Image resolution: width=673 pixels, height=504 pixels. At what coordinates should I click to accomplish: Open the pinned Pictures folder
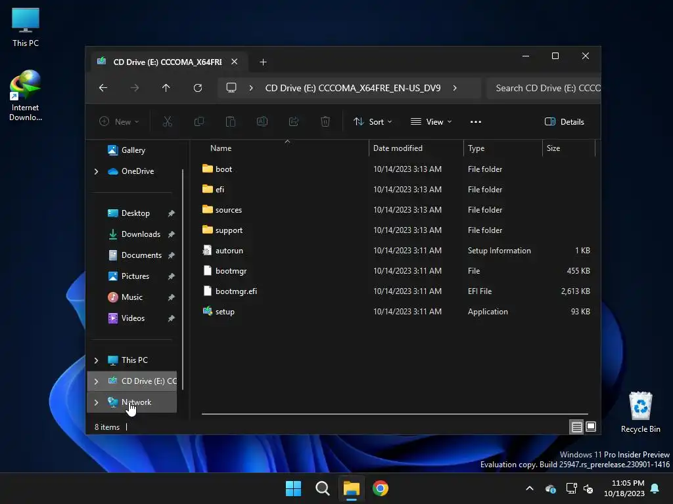(135, 276)
